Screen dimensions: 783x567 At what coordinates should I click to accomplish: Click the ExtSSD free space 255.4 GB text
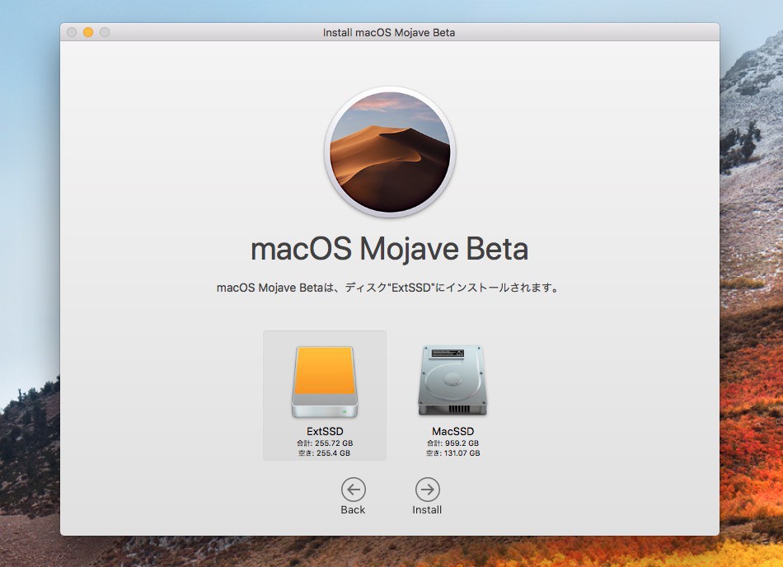click(x=324, y=453)
